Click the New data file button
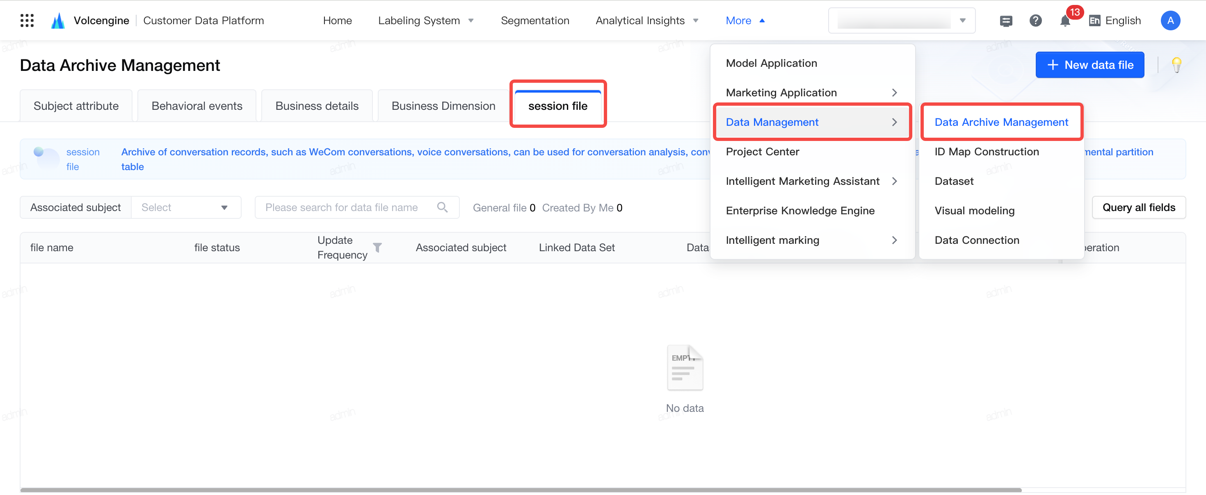Screen dimensions: 1206x495 [x=1090, y=65]
